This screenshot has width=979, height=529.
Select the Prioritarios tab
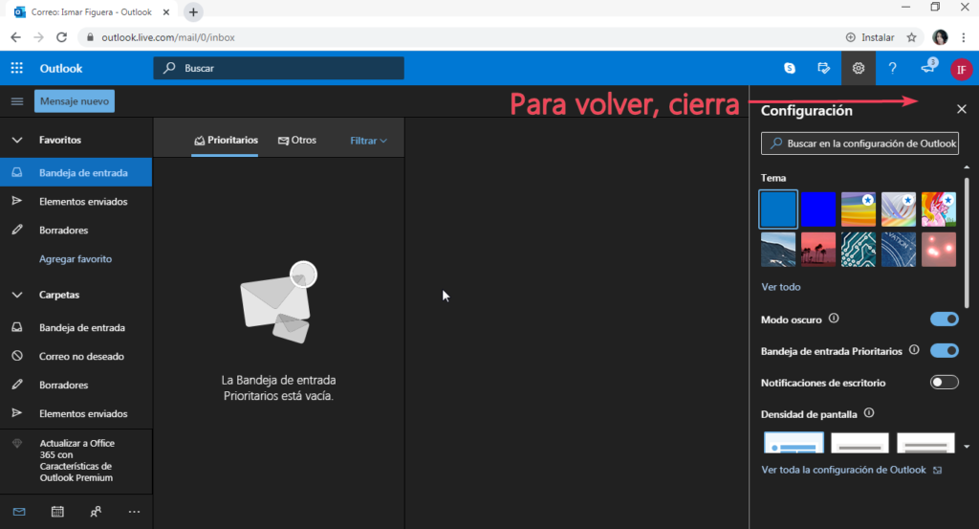[x=226, y=141]
